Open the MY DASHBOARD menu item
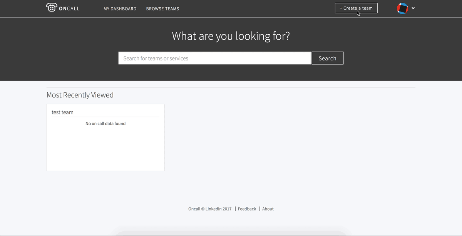Image resolution: width=462 pixels, height=236 pixels. pyautogui.click(x=120, y=9)
